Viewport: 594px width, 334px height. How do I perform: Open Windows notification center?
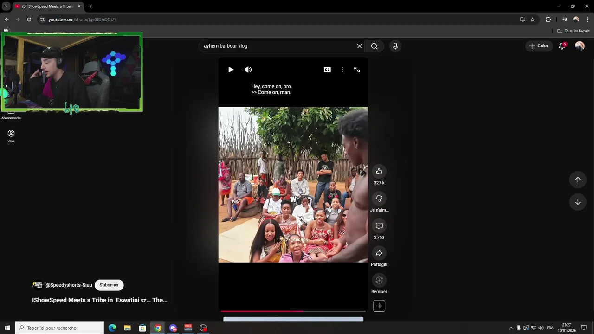584,328
